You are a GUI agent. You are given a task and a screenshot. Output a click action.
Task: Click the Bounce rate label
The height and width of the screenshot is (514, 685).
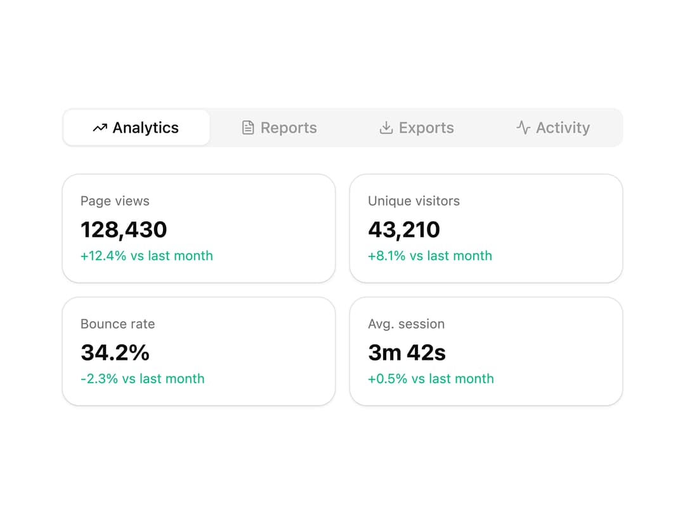[117, 324]
